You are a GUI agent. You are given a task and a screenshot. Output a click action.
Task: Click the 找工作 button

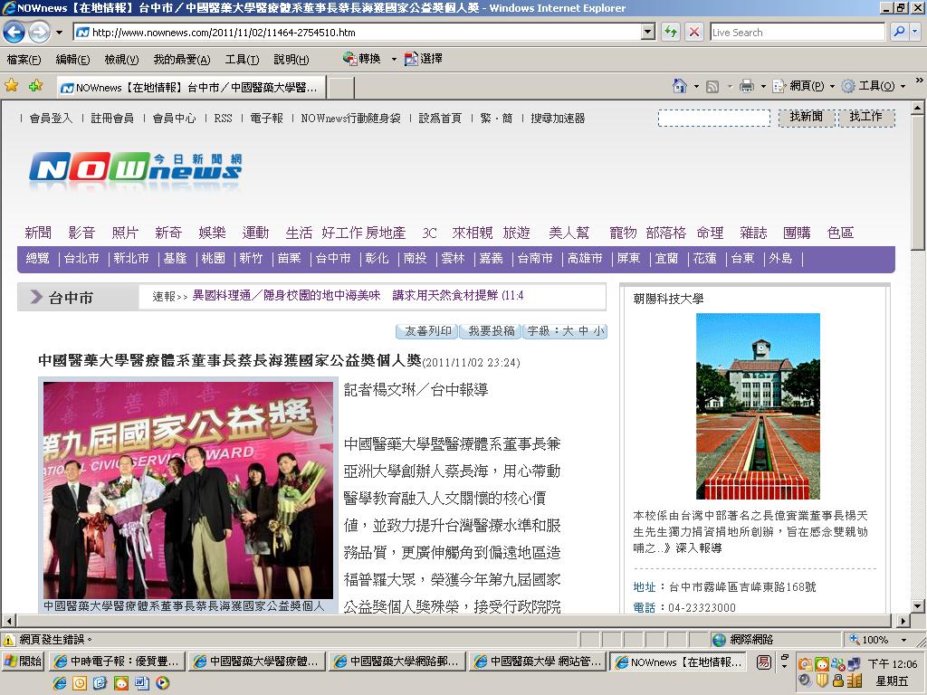[866, 117]
